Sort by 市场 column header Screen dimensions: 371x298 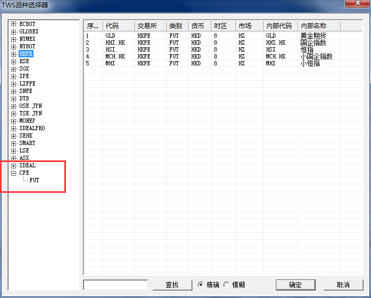[249, 26]
